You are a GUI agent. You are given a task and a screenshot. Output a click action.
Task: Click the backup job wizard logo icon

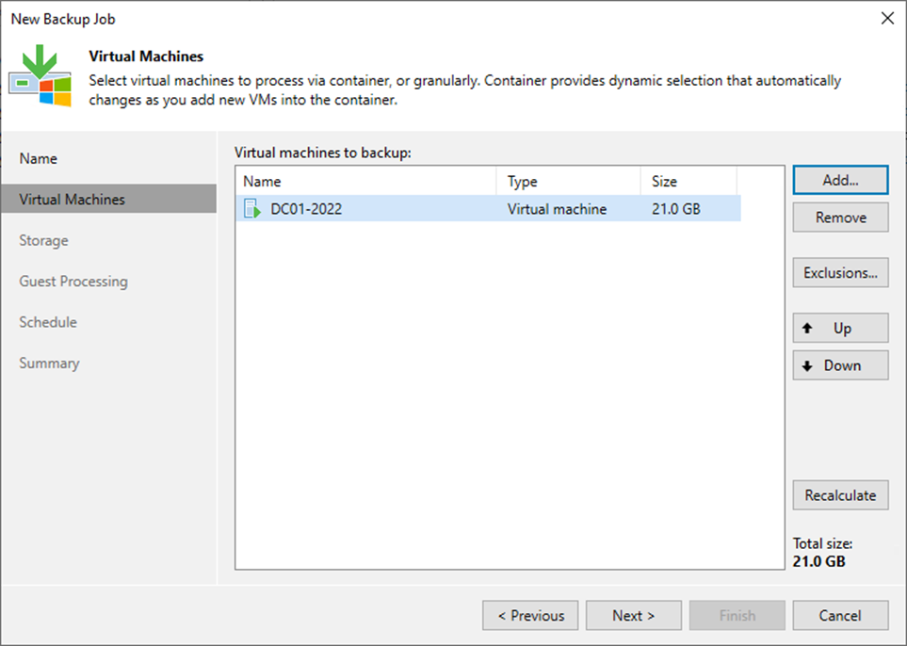click(40, 75)
